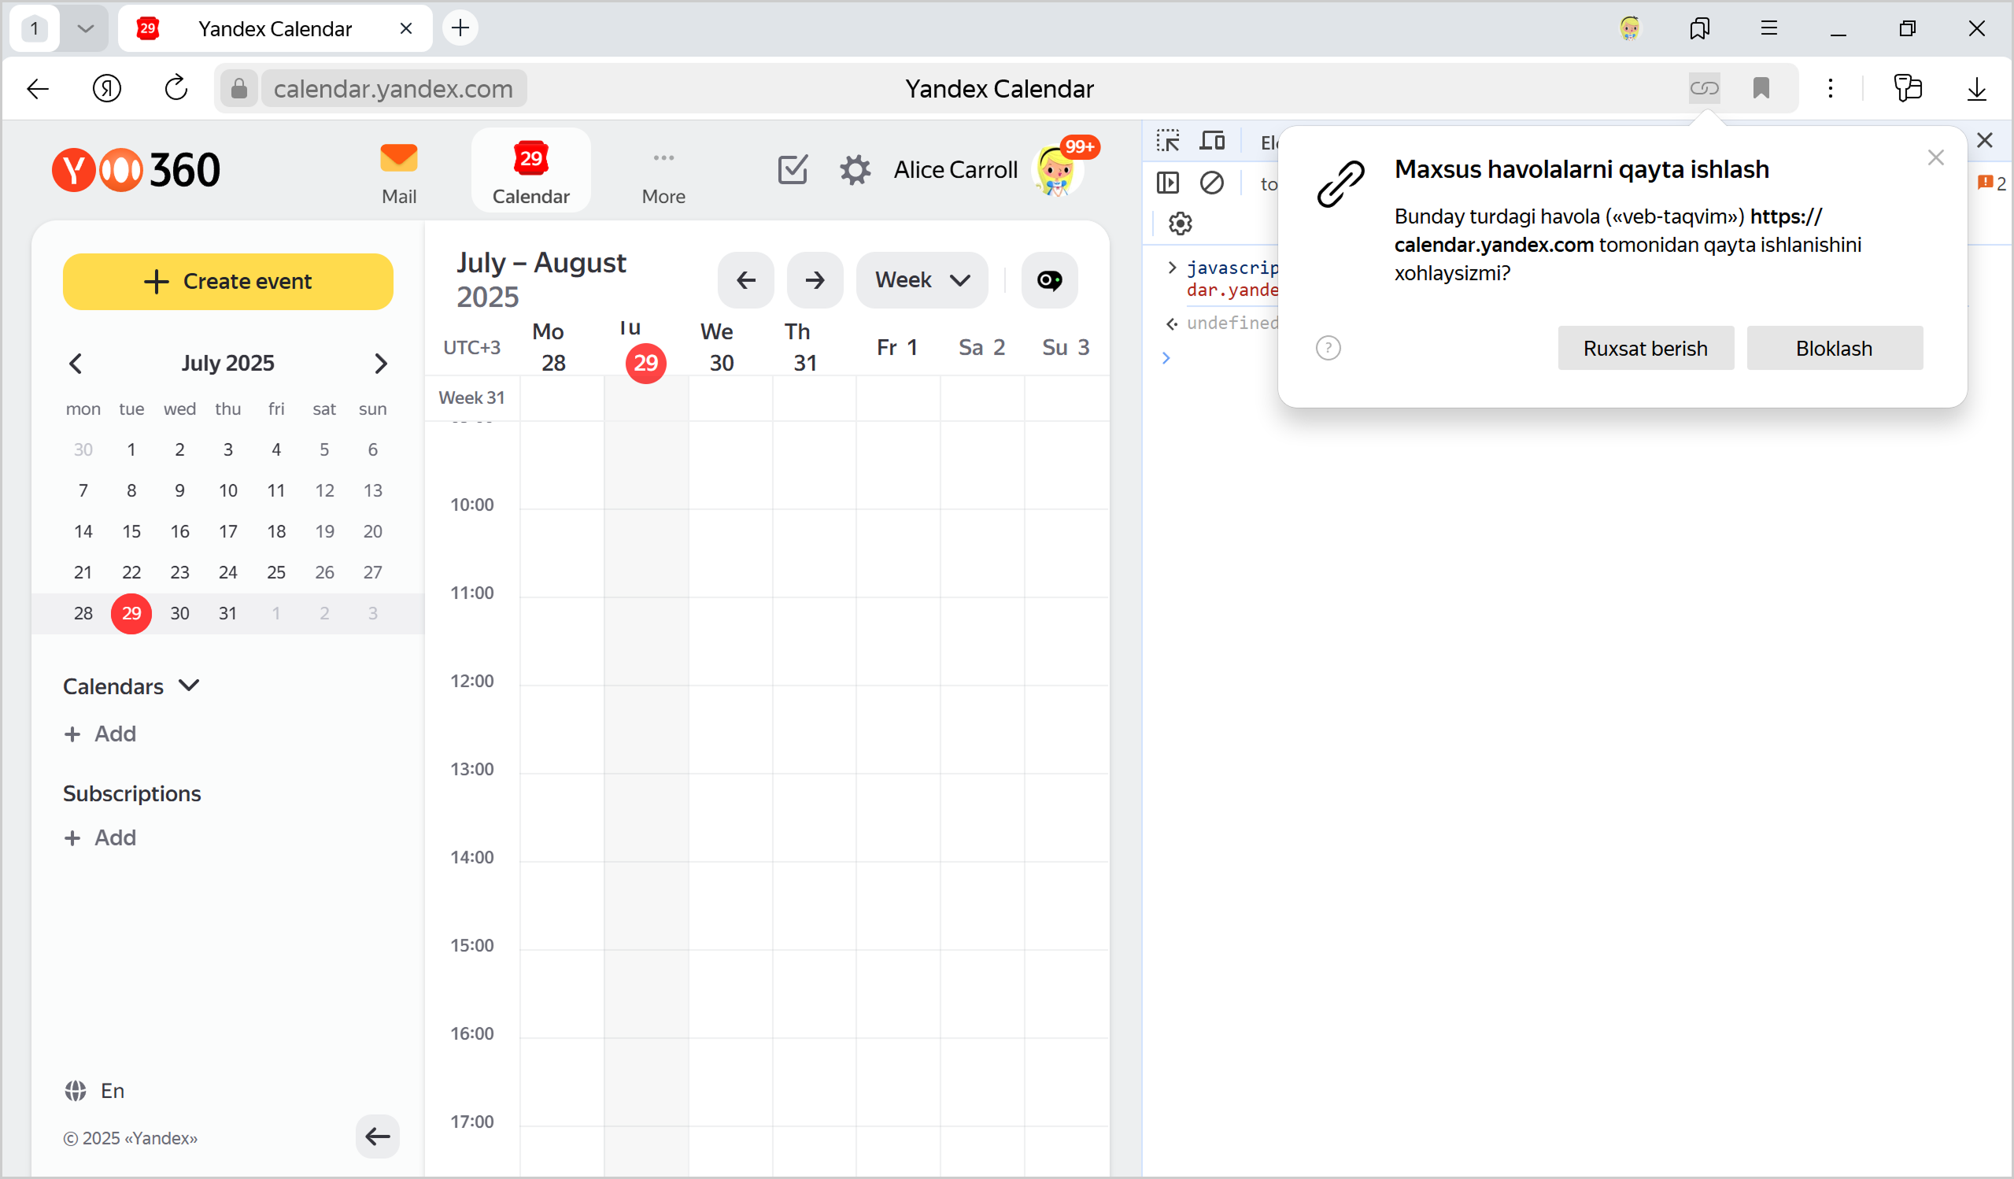Expand the javascript console log entry
Viewport: 2014px width, 1179px height.
click(1172, 268)
